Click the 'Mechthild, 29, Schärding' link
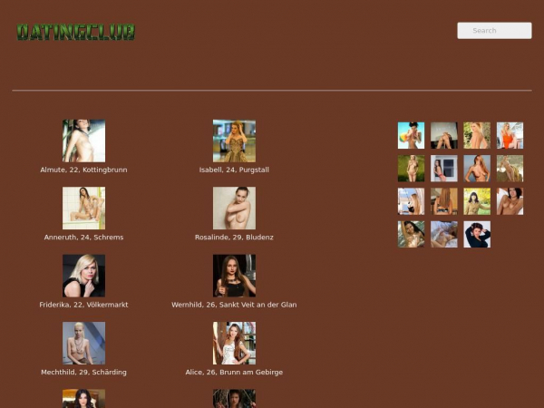This screenshot has height=408, width=544. tap(84, 372)
